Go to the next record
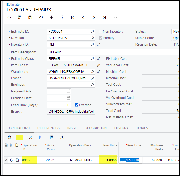Image resolution: width=180 pixels, height=176 pixels. 94,17
